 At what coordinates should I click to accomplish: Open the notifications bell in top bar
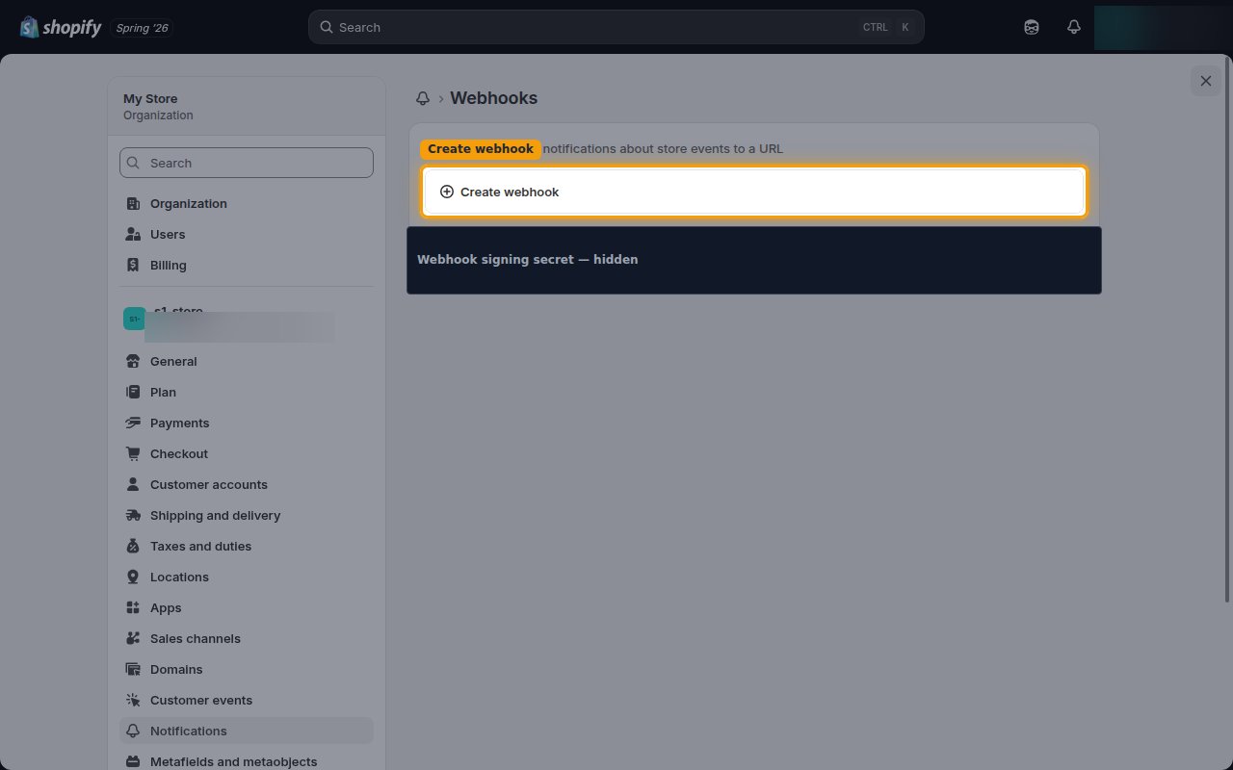click(x=1074, y=27)
